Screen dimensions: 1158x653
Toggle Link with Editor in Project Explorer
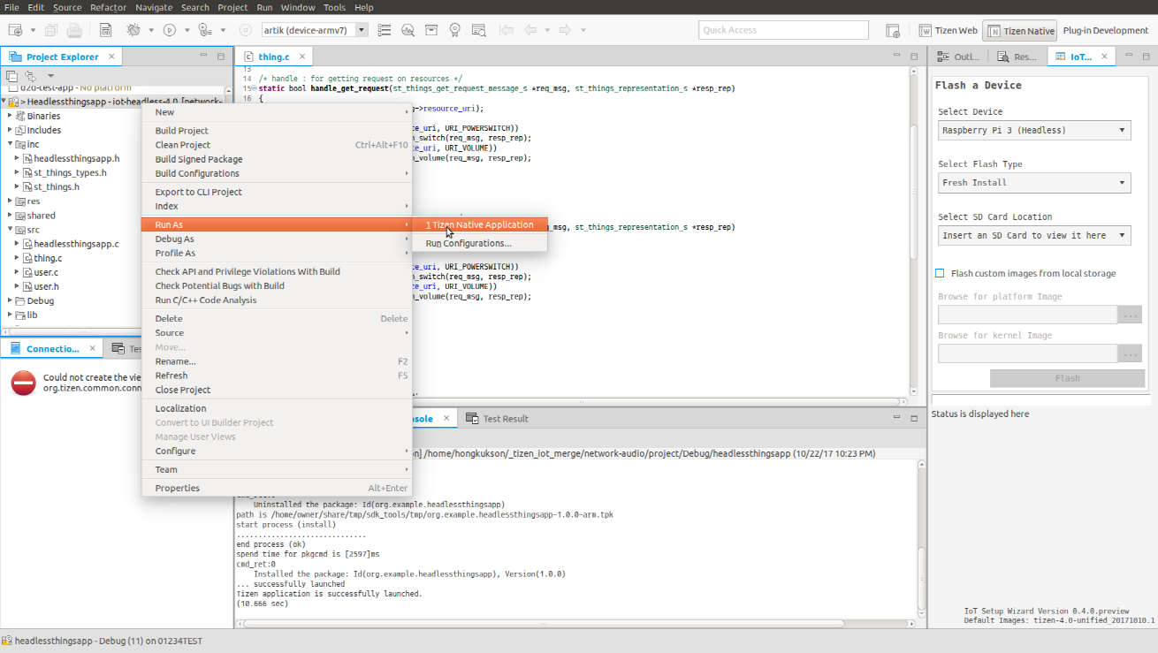pyautogui.click(x=30, y=76)
